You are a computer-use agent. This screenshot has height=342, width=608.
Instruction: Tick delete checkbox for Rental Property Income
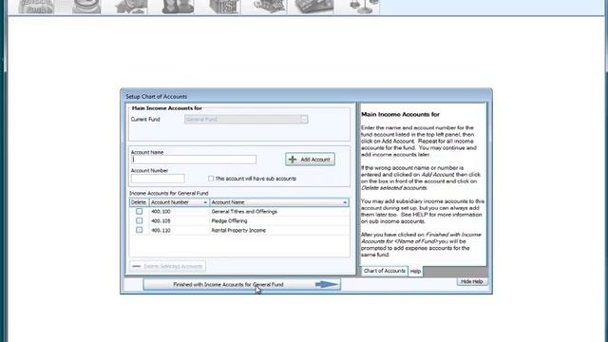(x=139, y=230)
